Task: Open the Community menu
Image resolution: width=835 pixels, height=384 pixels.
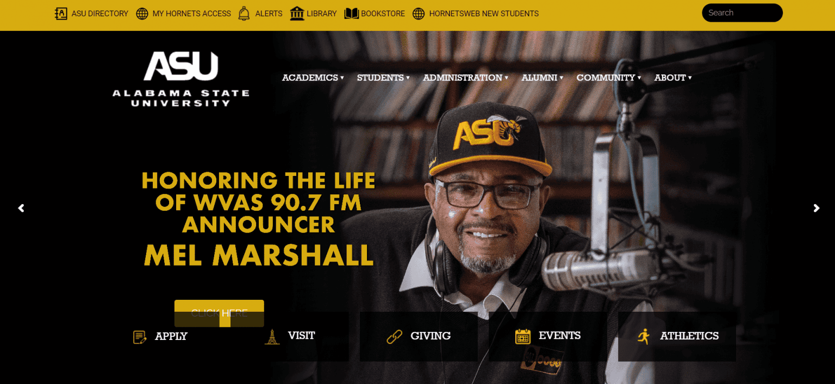Action: click(609, 78)
